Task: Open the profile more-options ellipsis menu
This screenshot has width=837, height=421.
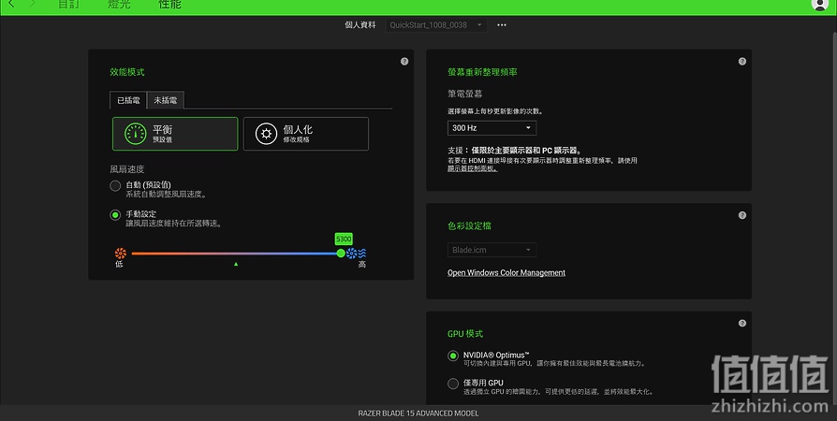Action: [x=501, y=25]
